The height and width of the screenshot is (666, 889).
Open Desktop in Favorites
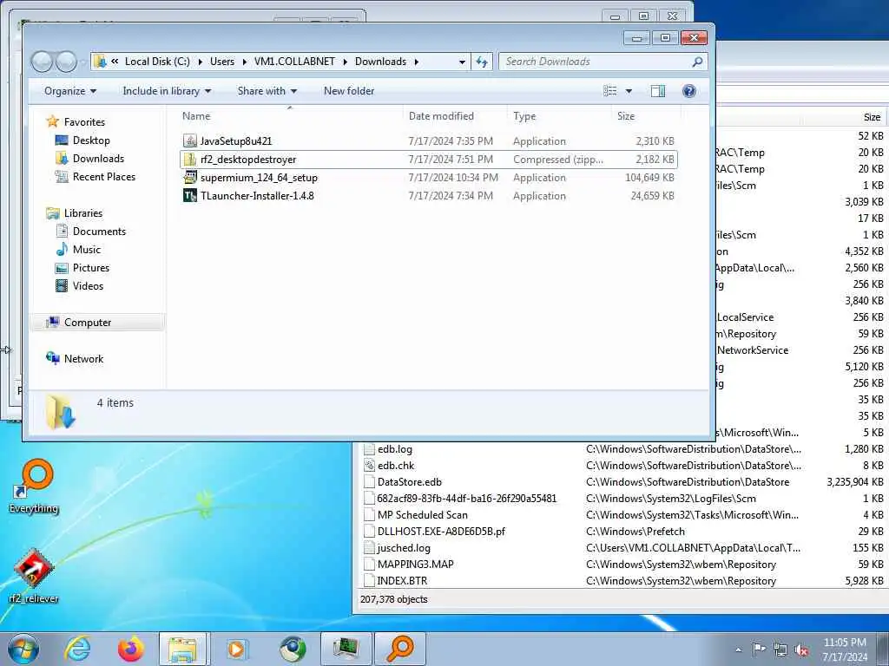90,140
